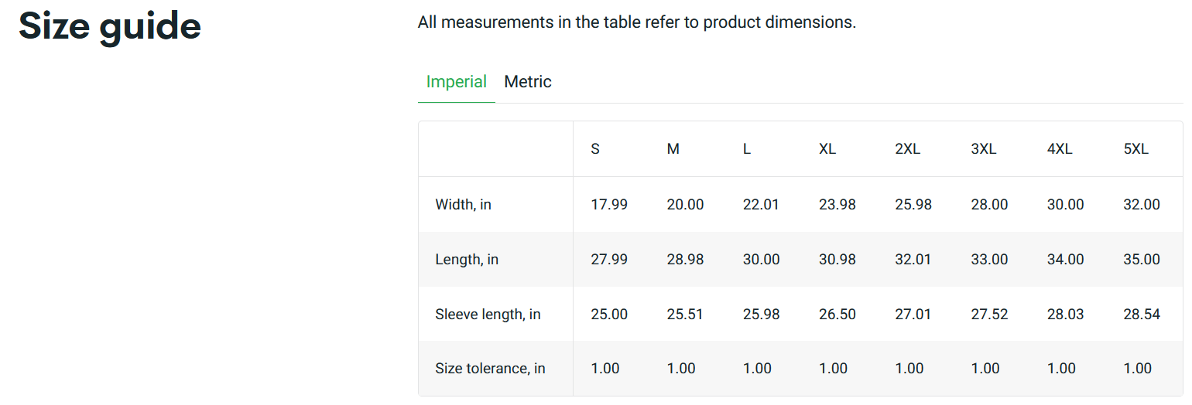Viewport: 1192px width, 405px height.
Task: Click the 30.98 length value for XL
Action: [x=837, y=260]
